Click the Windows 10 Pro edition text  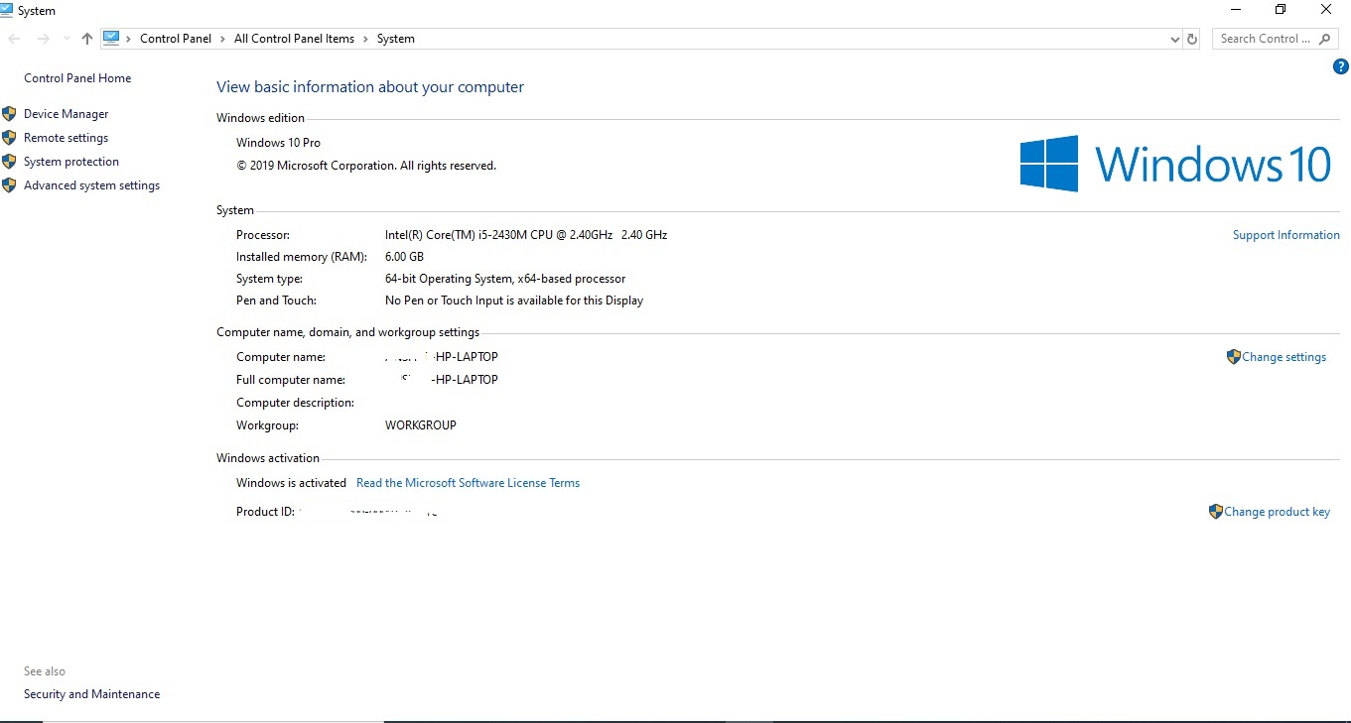pos(278,143)
